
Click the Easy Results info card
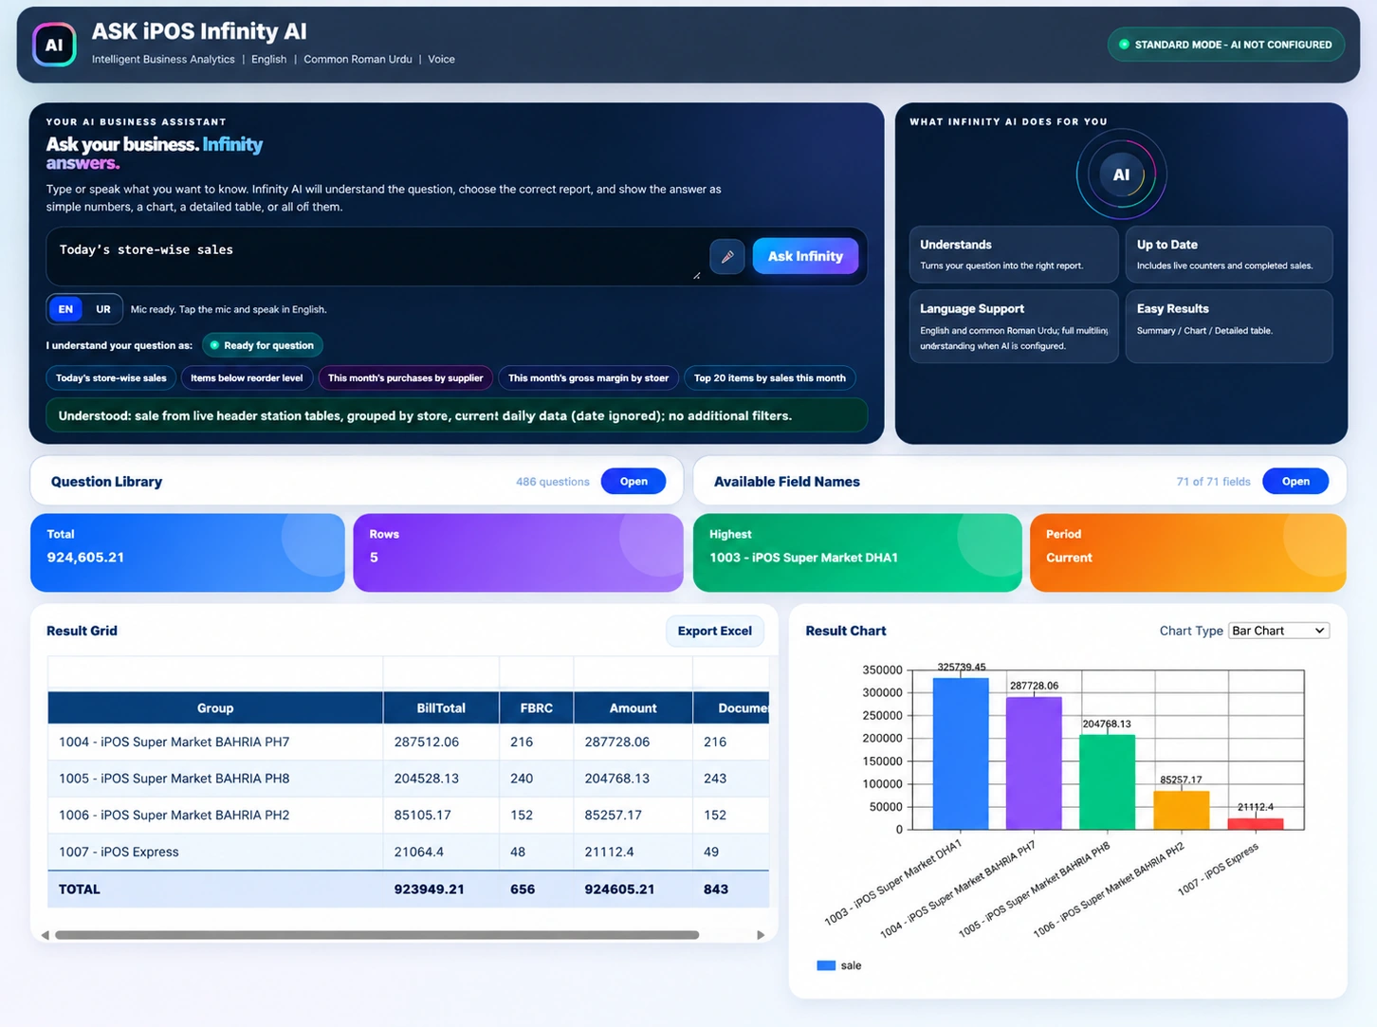[x=1229, y=326]
